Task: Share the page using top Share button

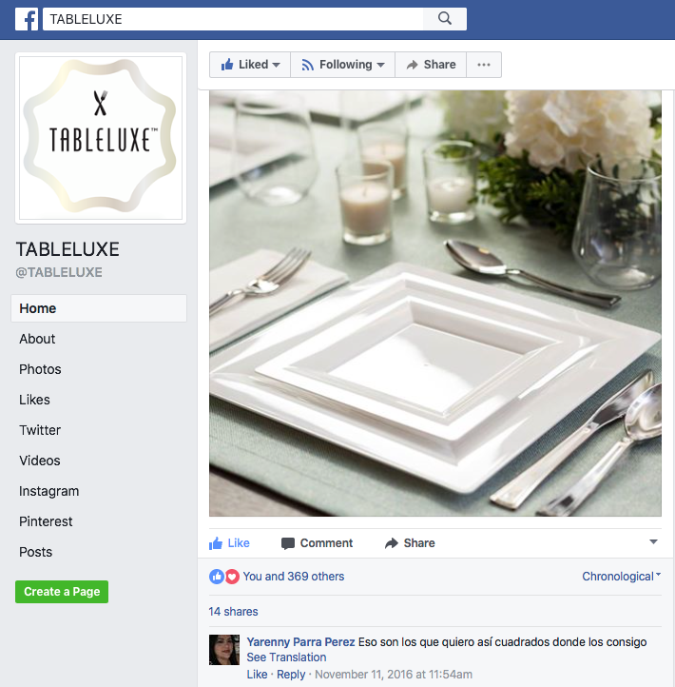Action: click(x=431, y=65)
